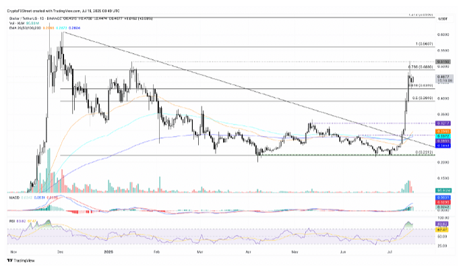The image size is (463, 268).
Task: Click the cyan EMA price tag on axis
Action: pos(443,136)
